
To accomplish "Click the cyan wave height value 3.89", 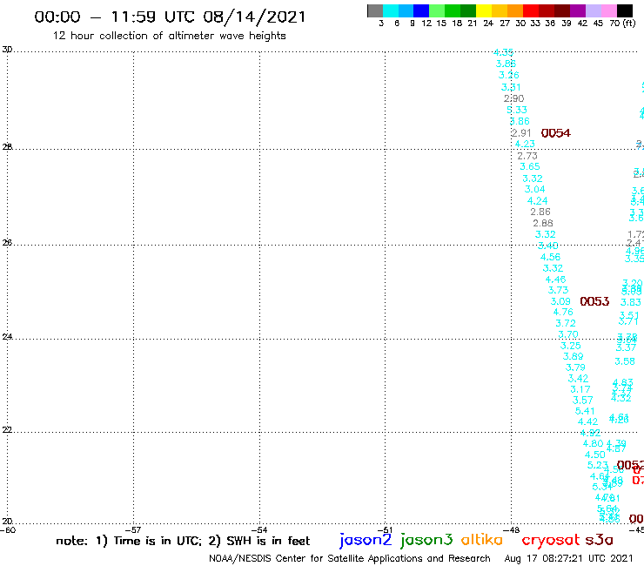I will (x=574, y=356).
